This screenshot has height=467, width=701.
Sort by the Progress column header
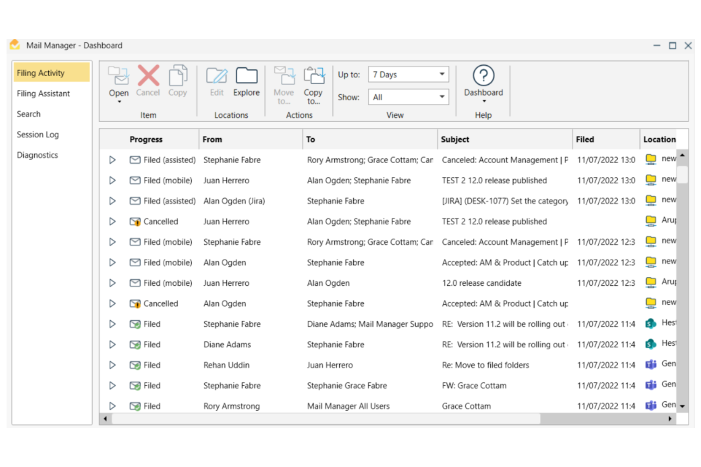coord(149,139)
